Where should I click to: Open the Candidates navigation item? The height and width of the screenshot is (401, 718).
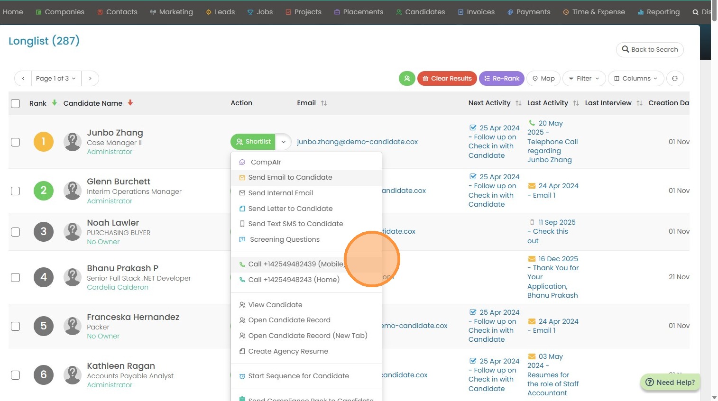(x=421, y=12)
